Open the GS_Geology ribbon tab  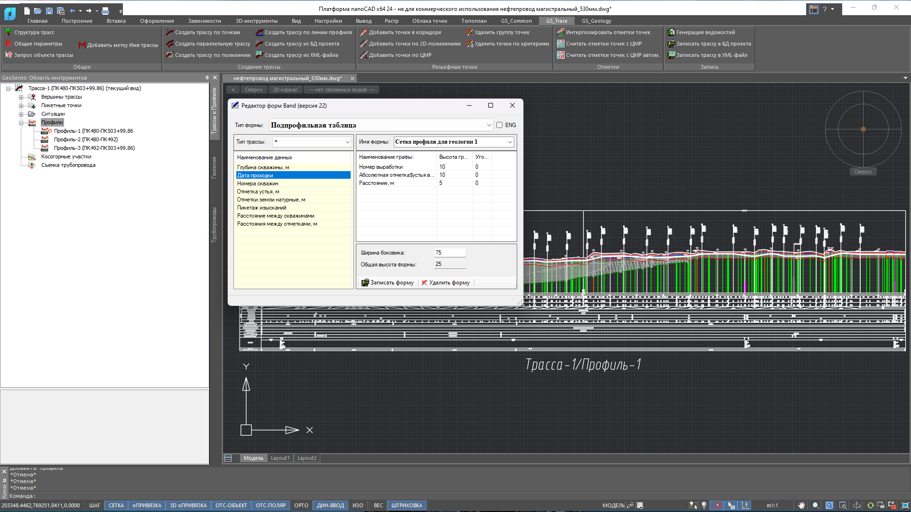point(596,21)
